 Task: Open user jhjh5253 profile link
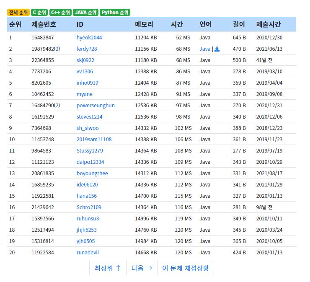[86, 230]
